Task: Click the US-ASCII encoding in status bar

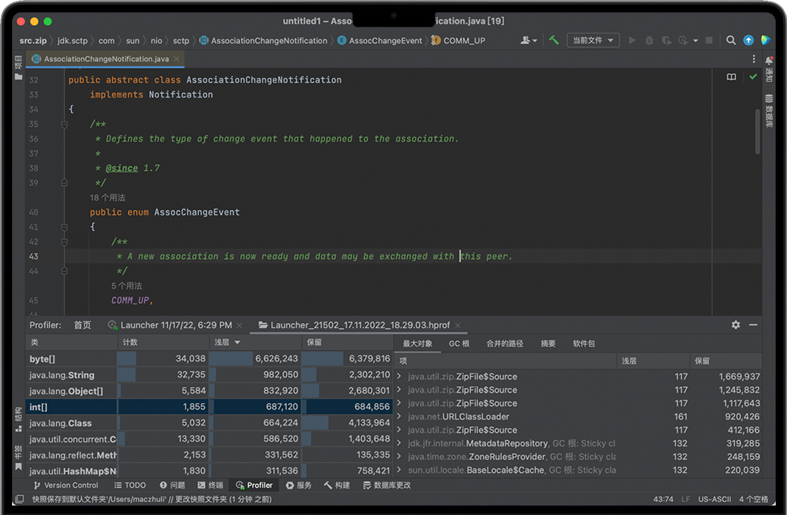Action: pos(713,499)
